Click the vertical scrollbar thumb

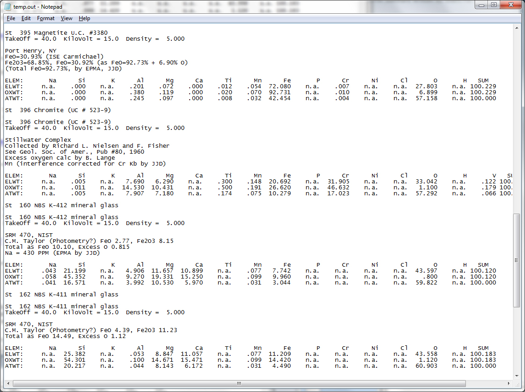pyautogui.click(x=516, y=261)
